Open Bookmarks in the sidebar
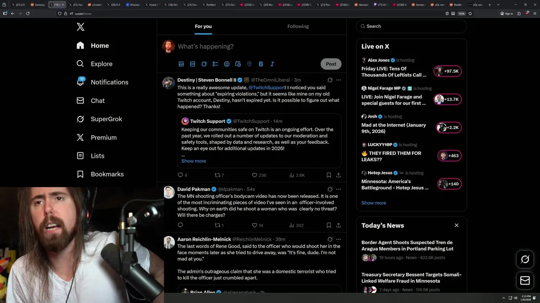This screenshot has width=540, height=303. (100, 174)
